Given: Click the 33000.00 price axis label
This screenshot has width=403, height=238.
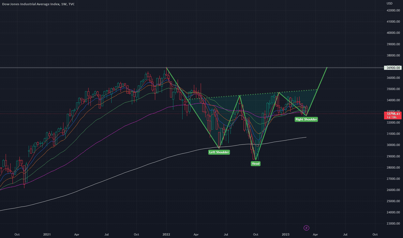Looking at the screenshot, I should coord(393,111).
